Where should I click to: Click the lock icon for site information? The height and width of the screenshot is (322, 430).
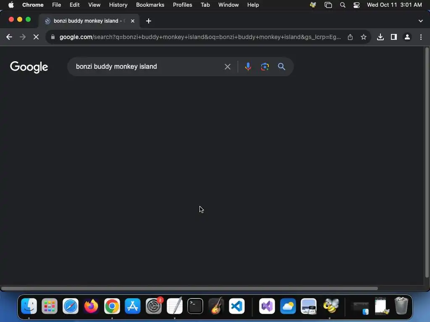[x=53, y=37]
